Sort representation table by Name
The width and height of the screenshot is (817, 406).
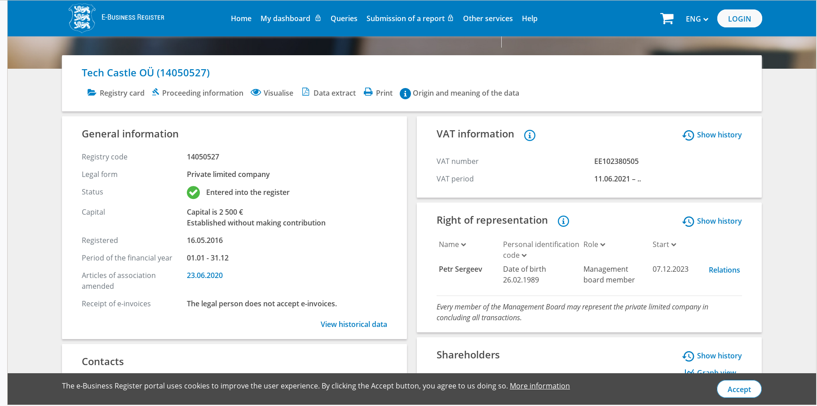452,244
